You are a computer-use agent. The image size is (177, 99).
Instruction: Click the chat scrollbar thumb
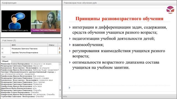coord(60,90)
